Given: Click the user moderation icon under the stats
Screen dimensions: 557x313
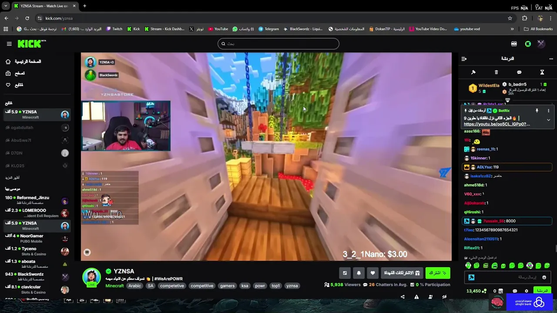Looking at the screenshot, I should pyautogui.click(x=430, y=297).
